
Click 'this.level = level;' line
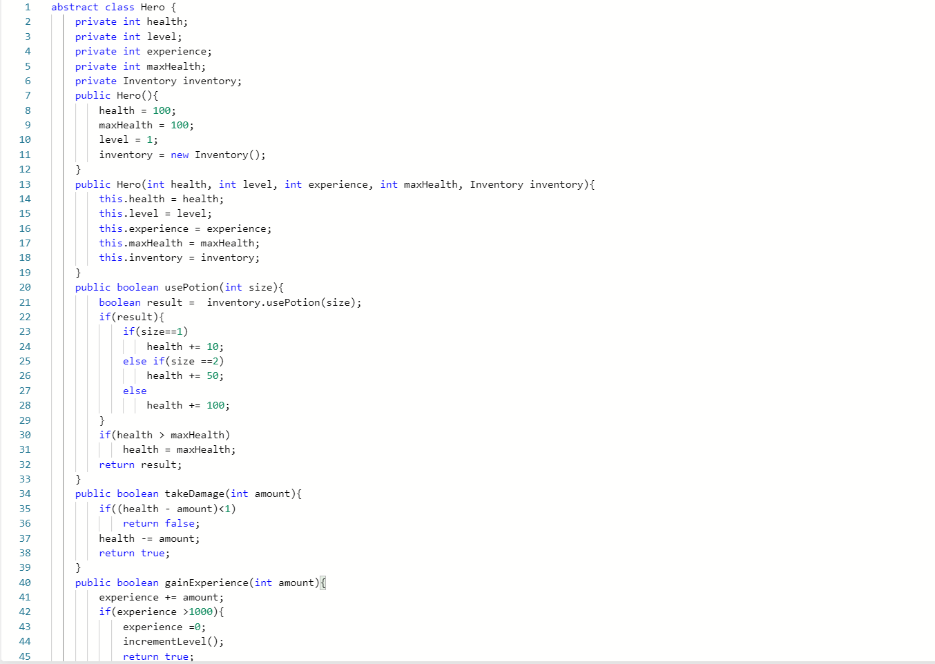(x=155, y=213)
